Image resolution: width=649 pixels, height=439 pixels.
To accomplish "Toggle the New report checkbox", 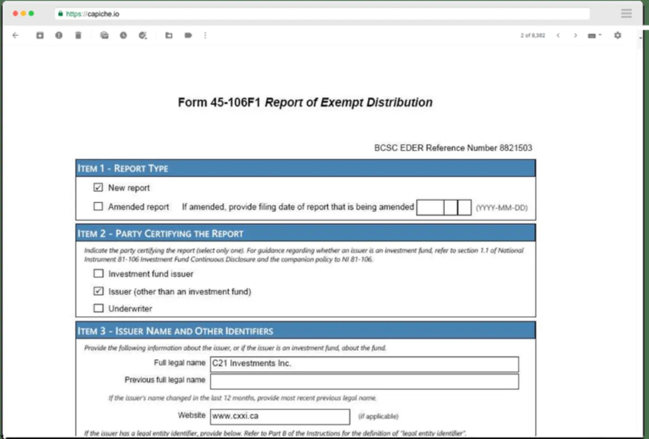I will click(x=98, y=188).
